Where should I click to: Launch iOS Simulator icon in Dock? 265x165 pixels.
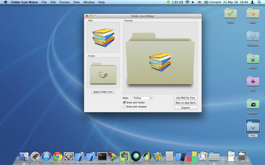pyautogui.click(x=180, y=156)
